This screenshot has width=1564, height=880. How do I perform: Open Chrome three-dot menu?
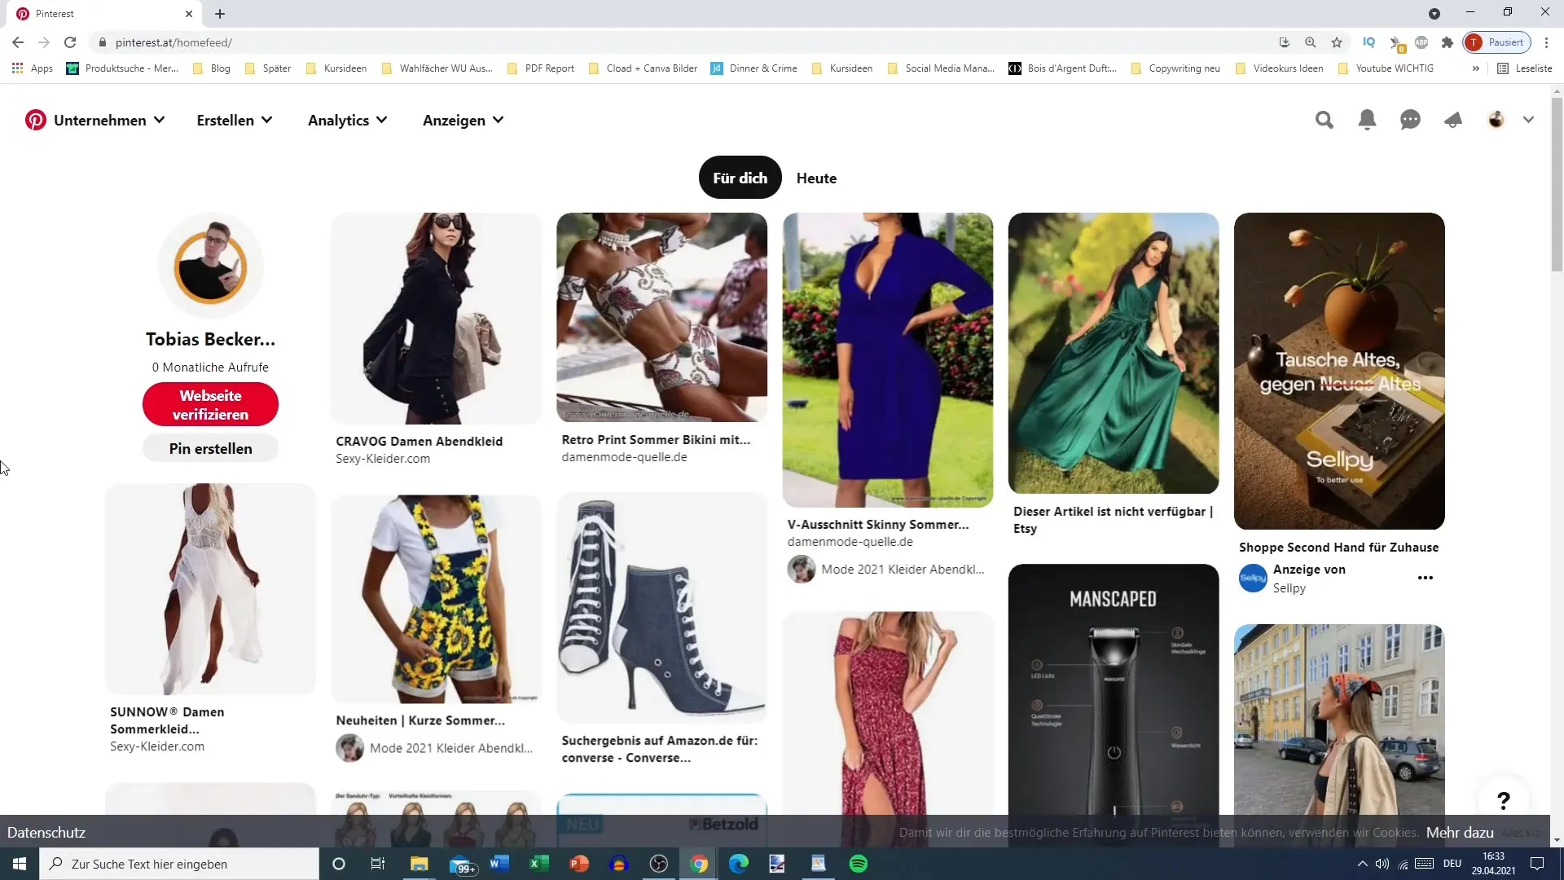coord(1546,42)
